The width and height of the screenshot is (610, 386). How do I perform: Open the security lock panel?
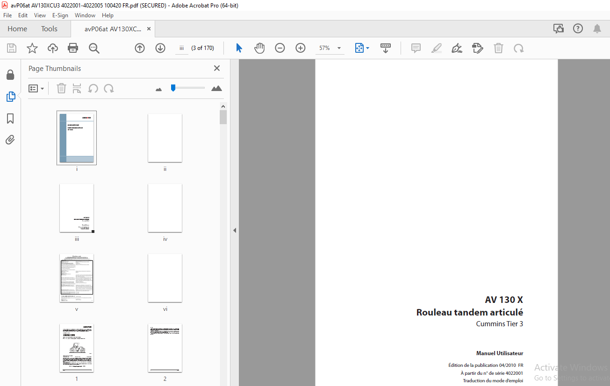[x=10, y=75]
